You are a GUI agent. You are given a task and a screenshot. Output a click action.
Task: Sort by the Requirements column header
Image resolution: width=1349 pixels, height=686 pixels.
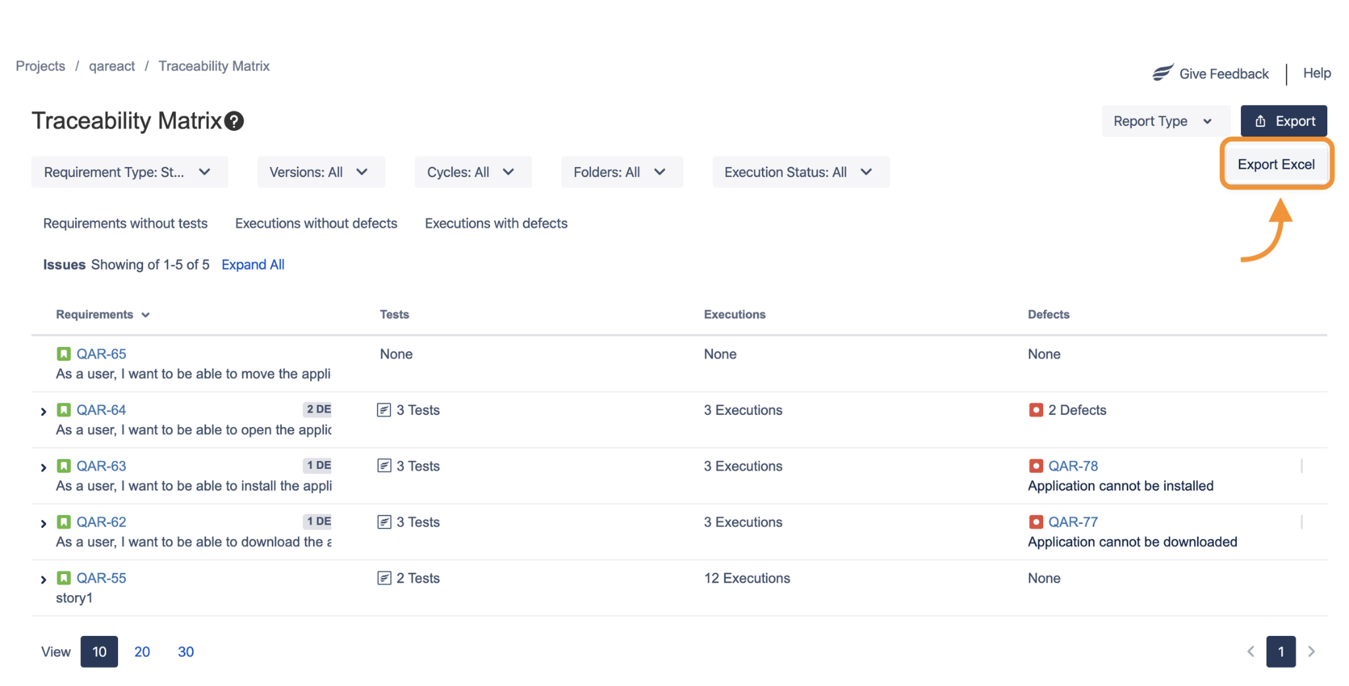[103, 315]
